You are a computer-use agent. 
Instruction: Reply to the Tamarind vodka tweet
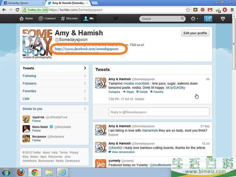click(x=128, y=92)
